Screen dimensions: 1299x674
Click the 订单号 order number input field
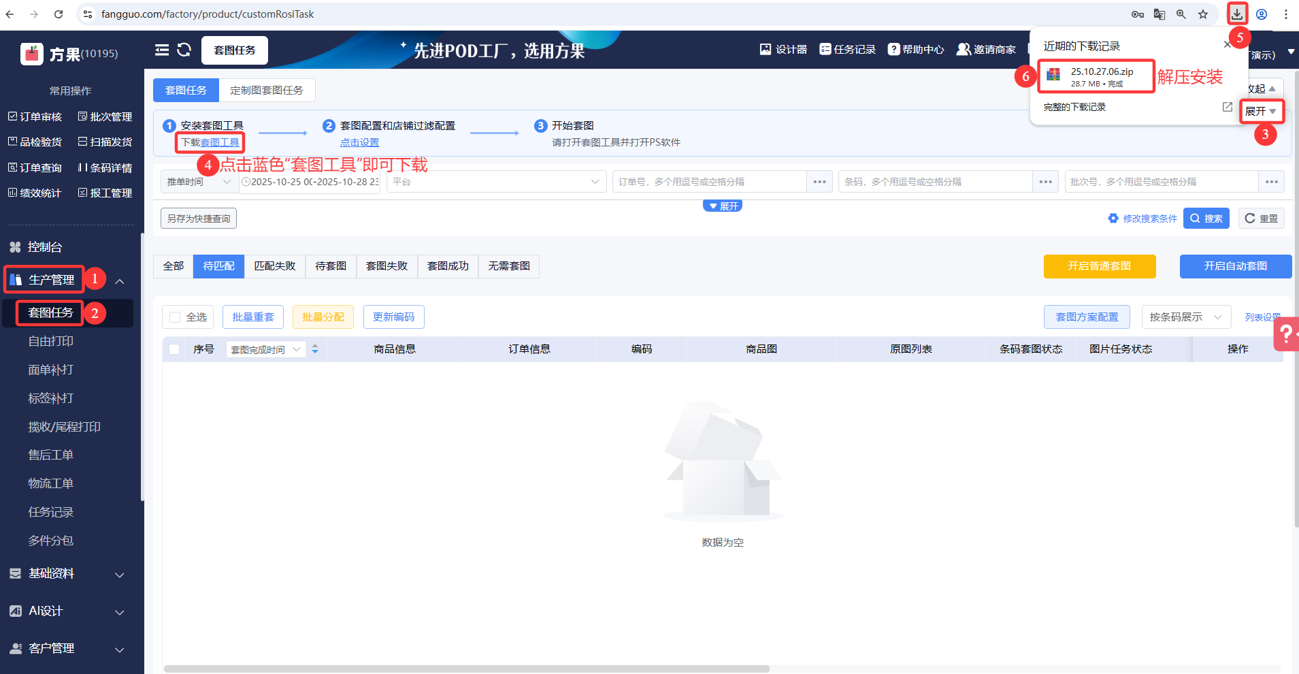coord(709,182)
